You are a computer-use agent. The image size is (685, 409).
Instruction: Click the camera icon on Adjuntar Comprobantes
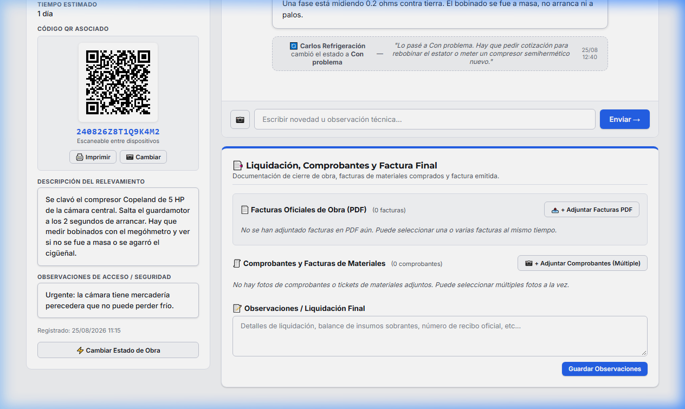(x=529, y=264)
